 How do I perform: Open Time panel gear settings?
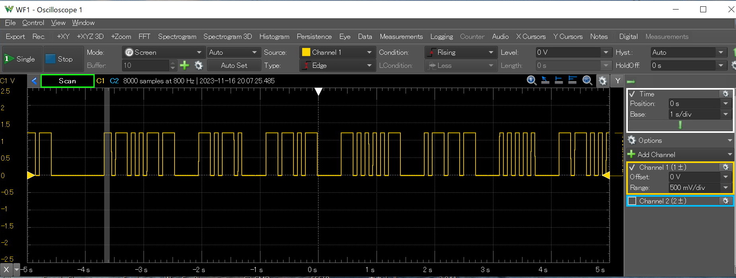click(x=725, y=94)
